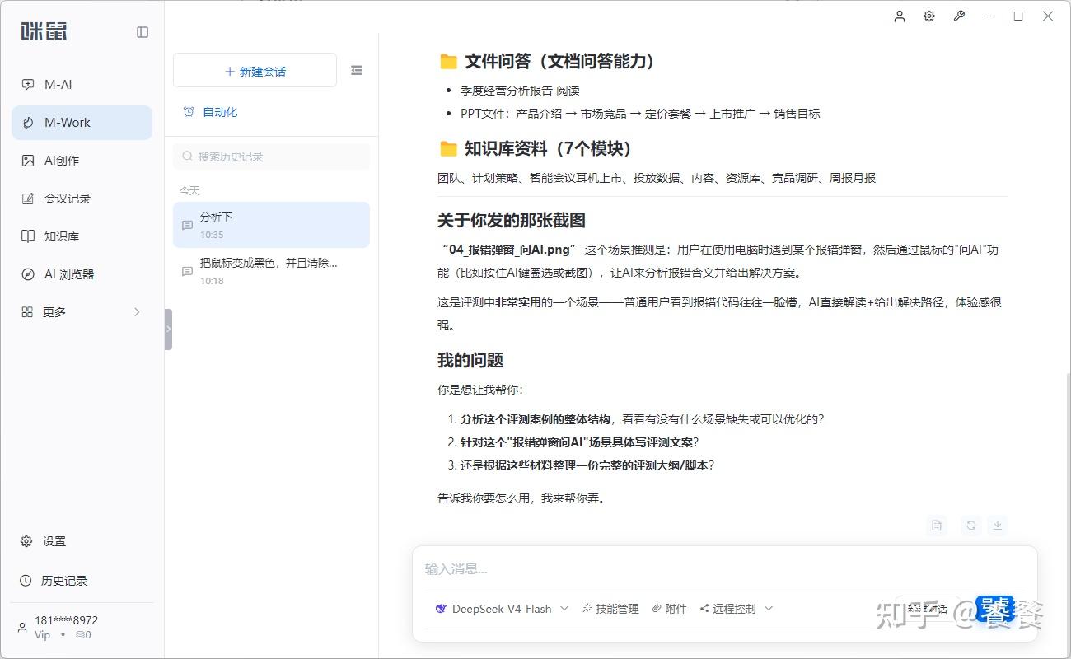
Task: Click the AI 浏览器 compass icon
Action: [x=28, y=274]
